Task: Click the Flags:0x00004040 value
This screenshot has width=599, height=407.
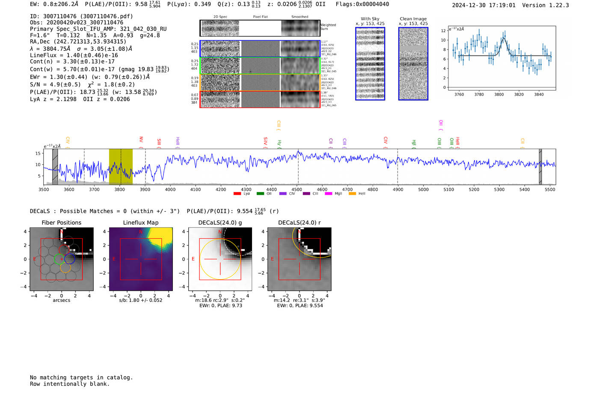Action: click(362, 4)
